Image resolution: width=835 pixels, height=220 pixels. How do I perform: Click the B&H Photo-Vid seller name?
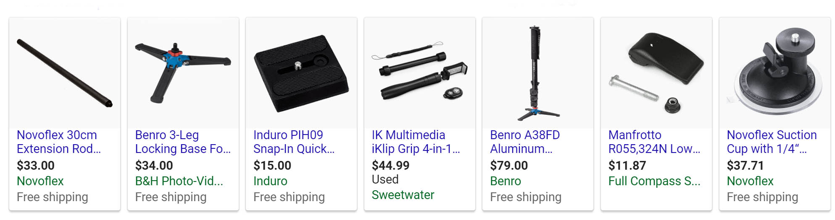pyautogui.click(x=179, y=181)
